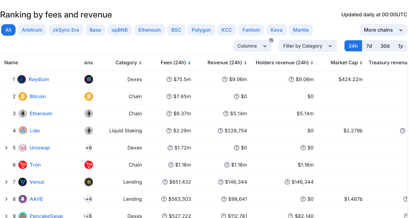Filter by opBNB chain
Image resolution: width=409 pixels, height=218 pixels.
[x=120, y=30]
